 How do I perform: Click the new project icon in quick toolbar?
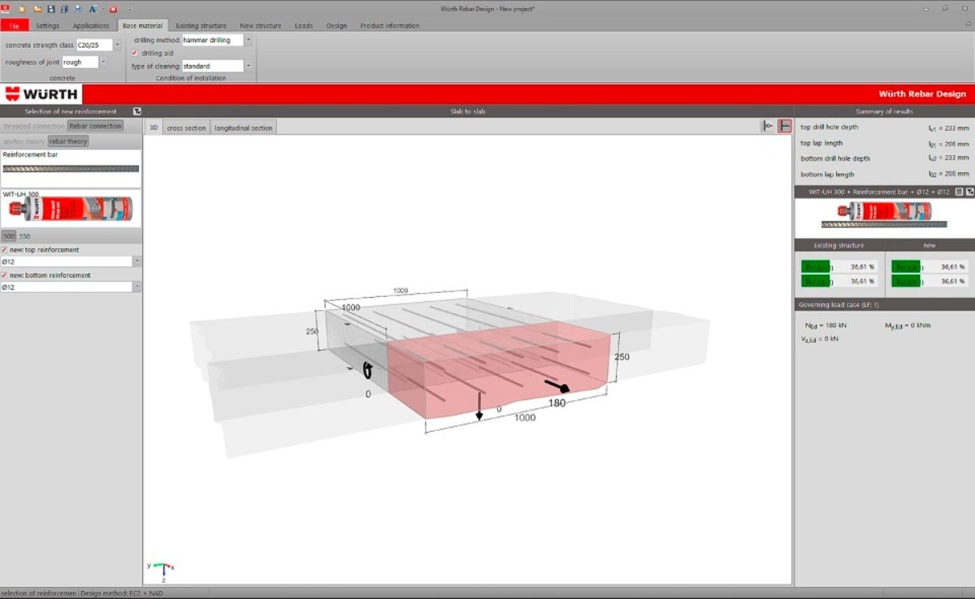22,9
